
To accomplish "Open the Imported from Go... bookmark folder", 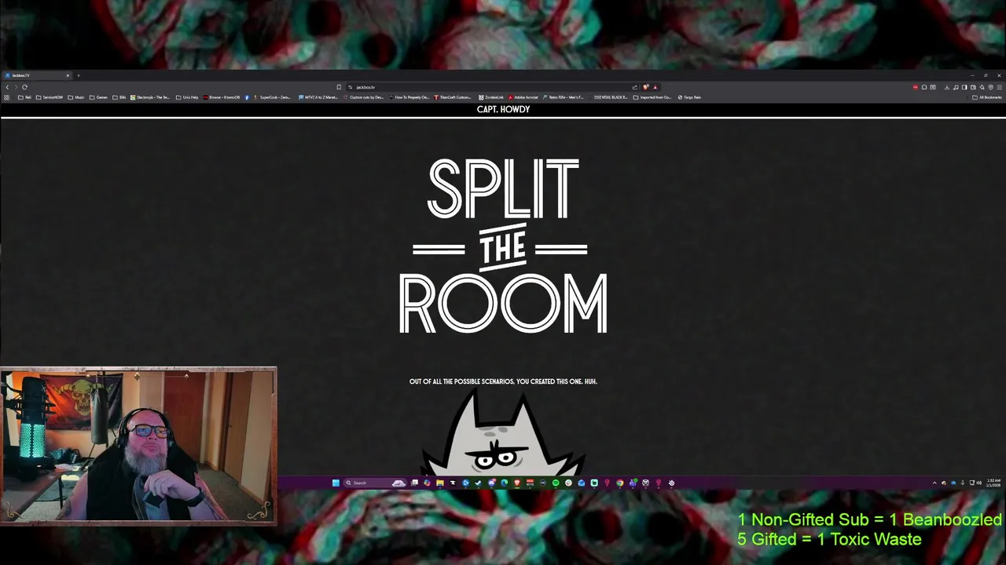I will pos(652,97).
